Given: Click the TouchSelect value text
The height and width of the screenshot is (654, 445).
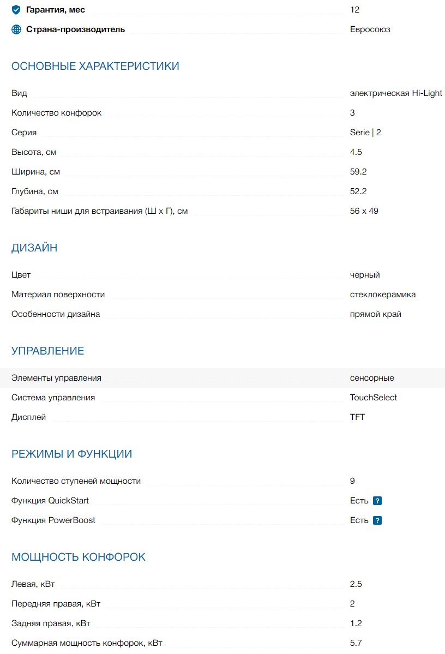Looking at the screenshot, I should 374,398.
